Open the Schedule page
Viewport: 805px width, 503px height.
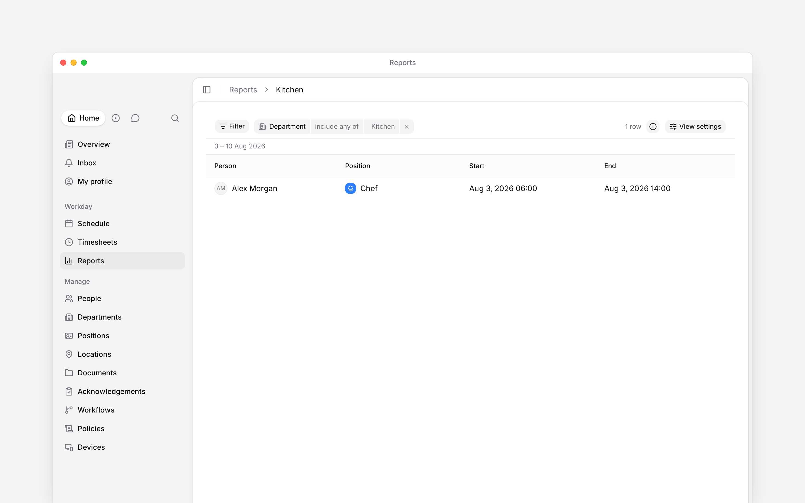point(122,224)
